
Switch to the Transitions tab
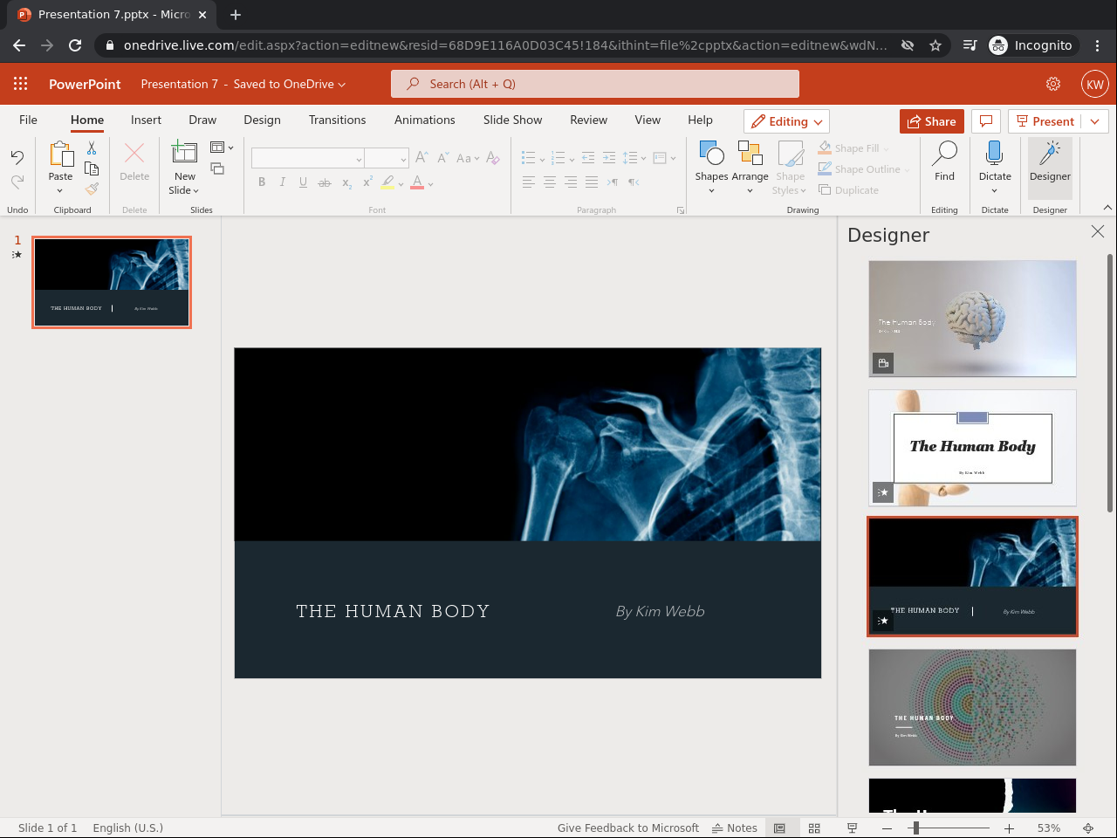coord(337,120)
